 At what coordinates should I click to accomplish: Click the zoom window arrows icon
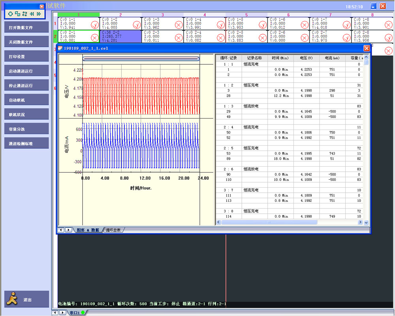click(17, 14)
